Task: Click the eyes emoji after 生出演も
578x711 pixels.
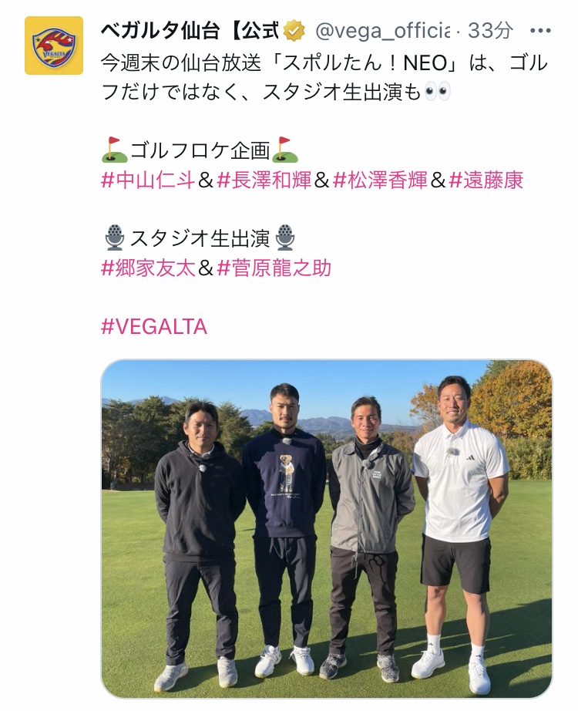Action: [437, 92]
